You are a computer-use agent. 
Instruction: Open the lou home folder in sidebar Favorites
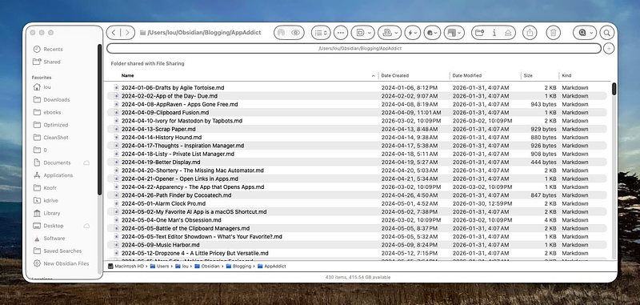47,87
